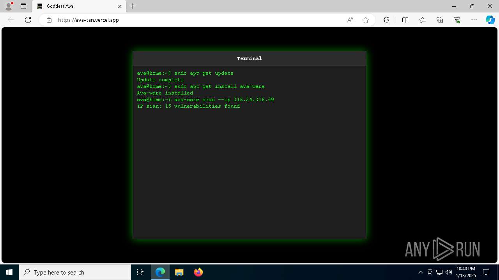Restore down the Edge window

click(472, 6)
